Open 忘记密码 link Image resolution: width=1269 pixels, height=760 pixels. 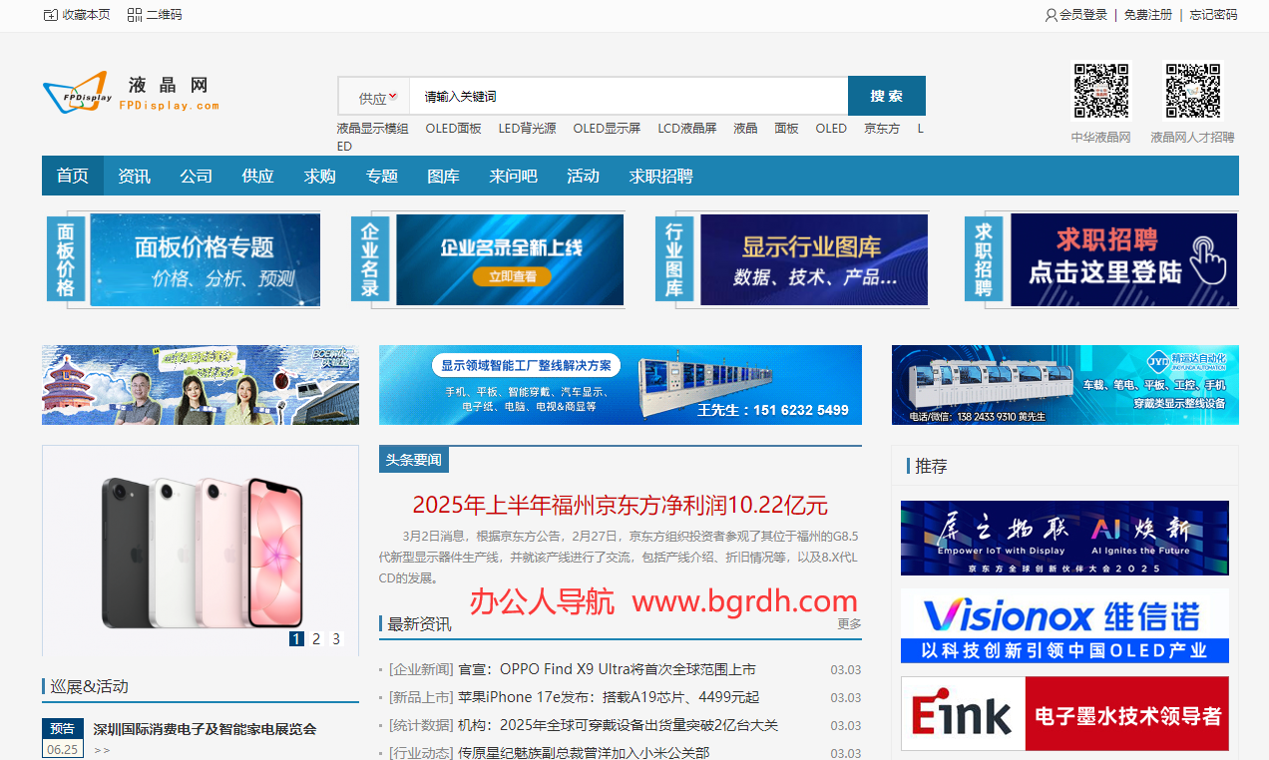point(1213,15)
